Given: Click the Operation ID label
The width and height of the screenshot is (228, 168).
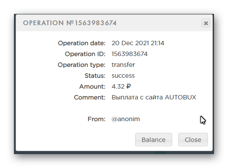Looking at the screenshot, I should click(85, 54).
